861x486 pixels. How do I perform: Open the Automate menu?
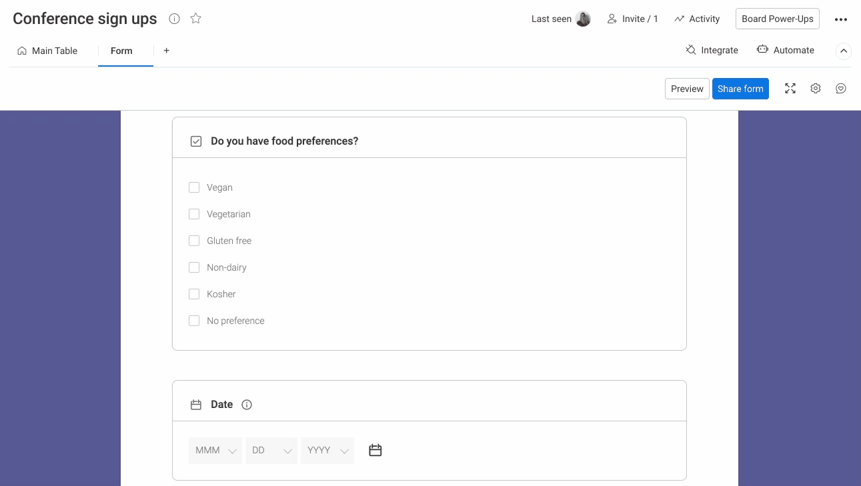click(x=786, y=50)
